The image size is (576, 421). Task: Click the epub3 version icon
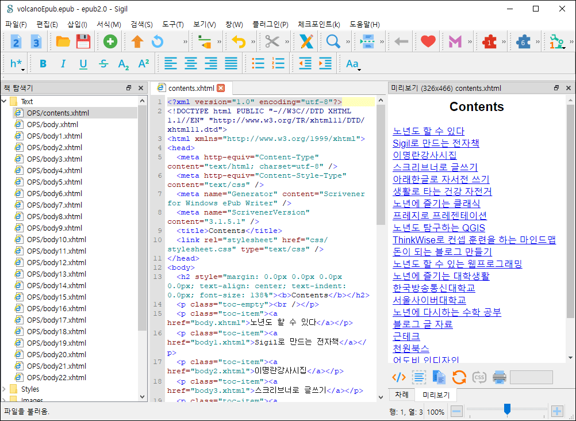click(36, 41)
